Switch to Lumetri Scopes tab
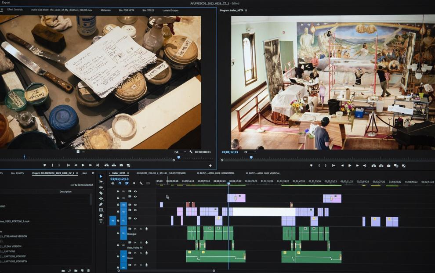Viewport: 435px width, 273px height. coord(170,10)
